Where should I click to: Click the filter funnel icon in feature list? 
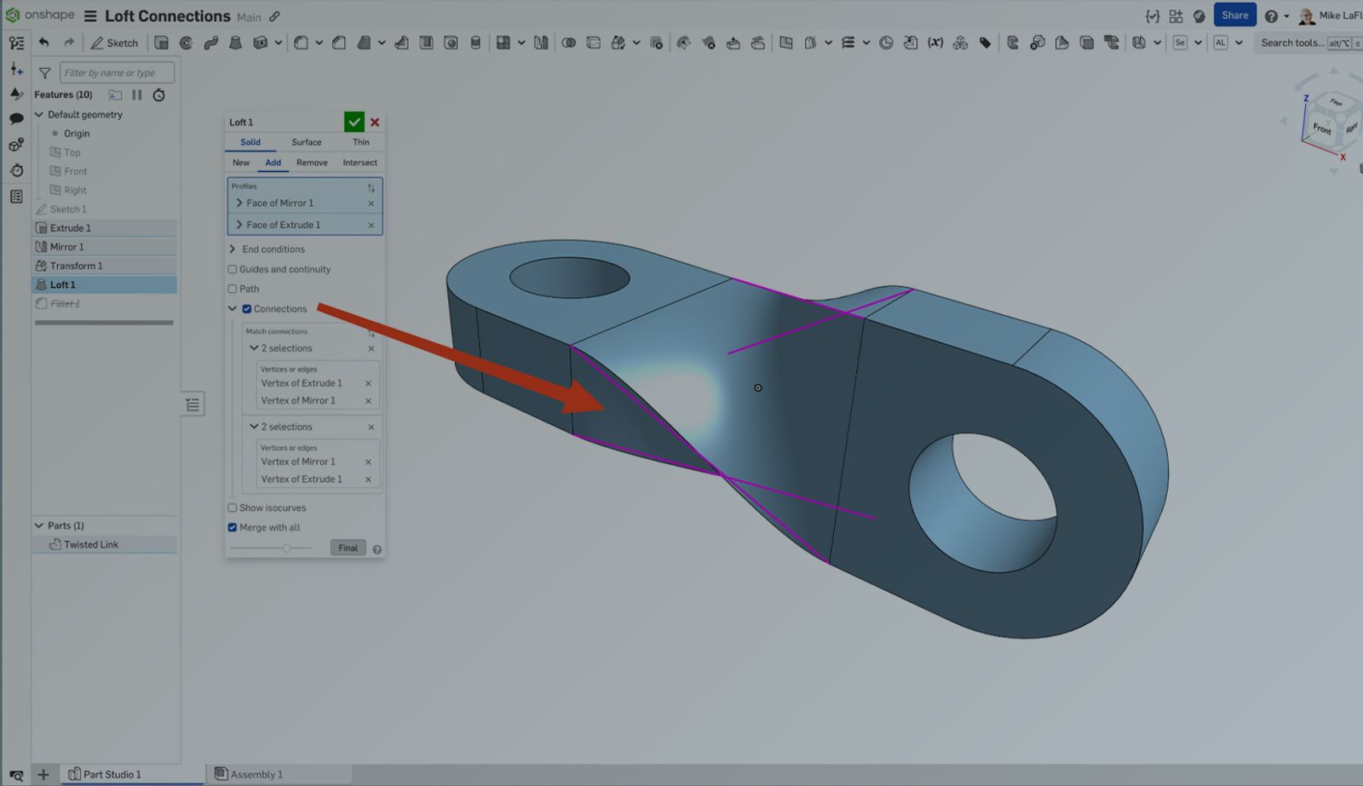tap(45, 73)
